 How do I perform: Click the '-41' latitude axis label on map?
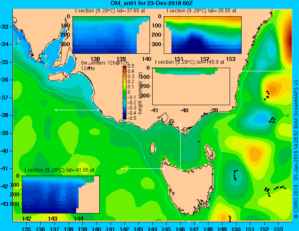point(4,168)
